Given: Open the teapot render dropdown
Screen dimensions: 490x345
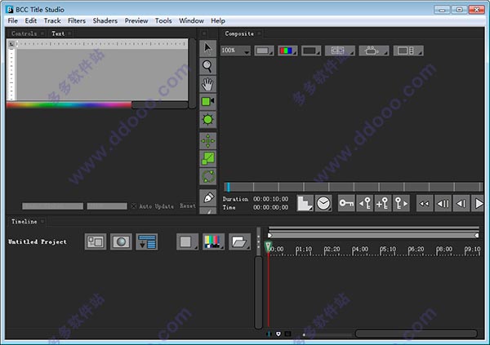Looking at the screenshot, I should click(374, 51).
